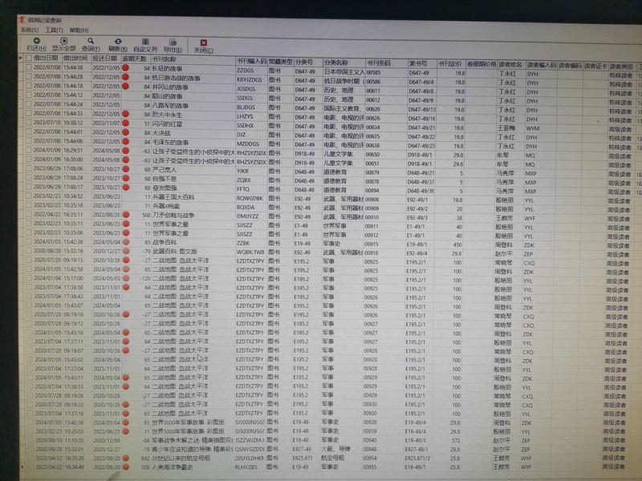
Task: Click the barcode cell 00585
Action: (373, 72)
